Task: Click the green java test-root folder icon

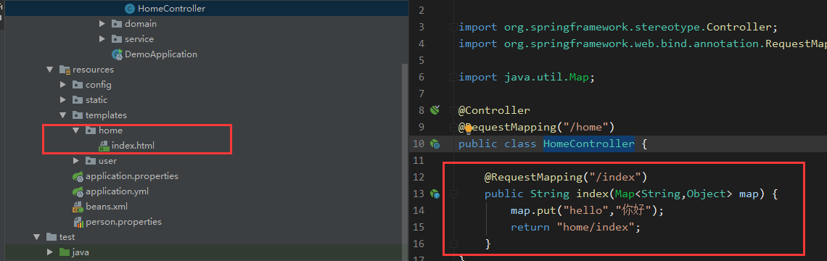Action: (65, 252)
